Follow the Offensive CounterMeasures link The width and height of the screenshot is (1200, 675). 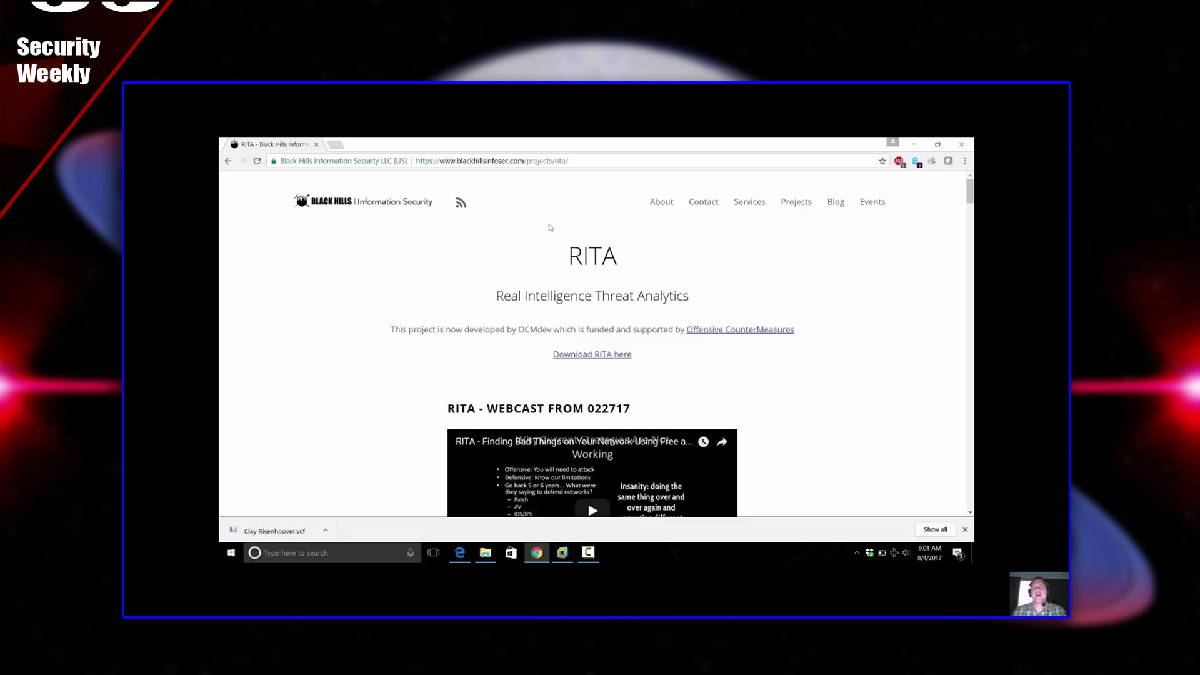(x=740, y=329)
